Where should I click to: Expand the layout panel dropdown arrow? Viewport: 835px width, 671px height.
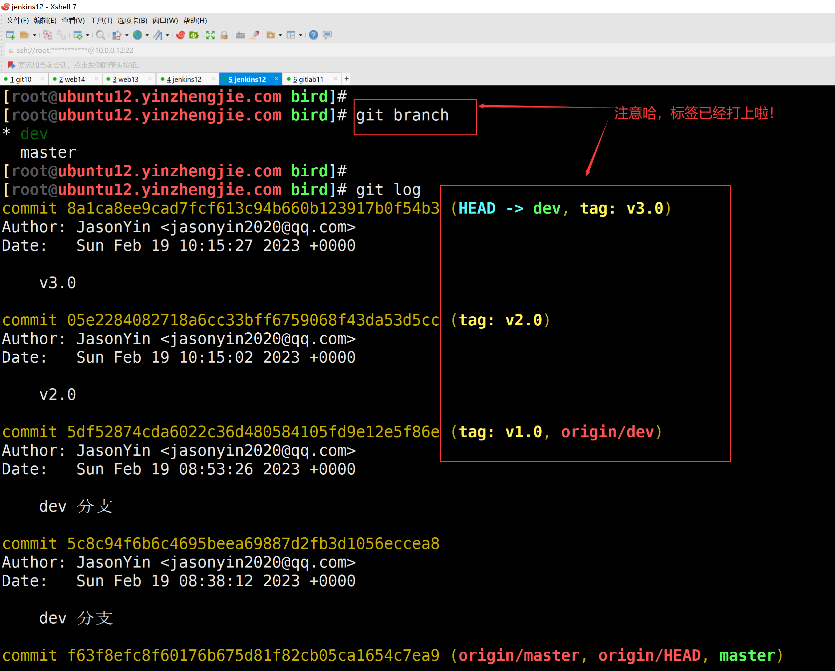[x=301, y=35]
